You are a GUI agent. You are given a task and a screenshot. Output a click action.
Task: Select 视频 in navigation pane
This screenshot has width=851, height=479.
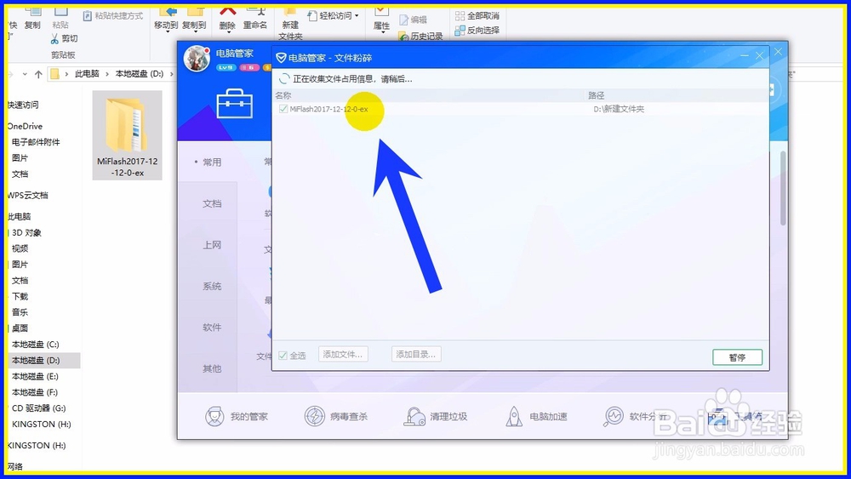(20, 248)
